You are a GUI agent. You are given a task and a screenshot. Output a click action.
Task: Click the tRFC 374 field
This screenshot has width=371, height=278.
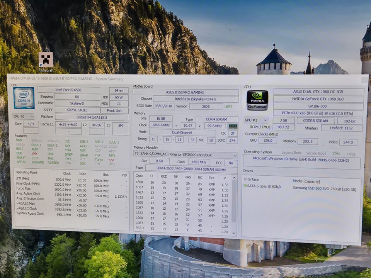click(x=232, y=141)
